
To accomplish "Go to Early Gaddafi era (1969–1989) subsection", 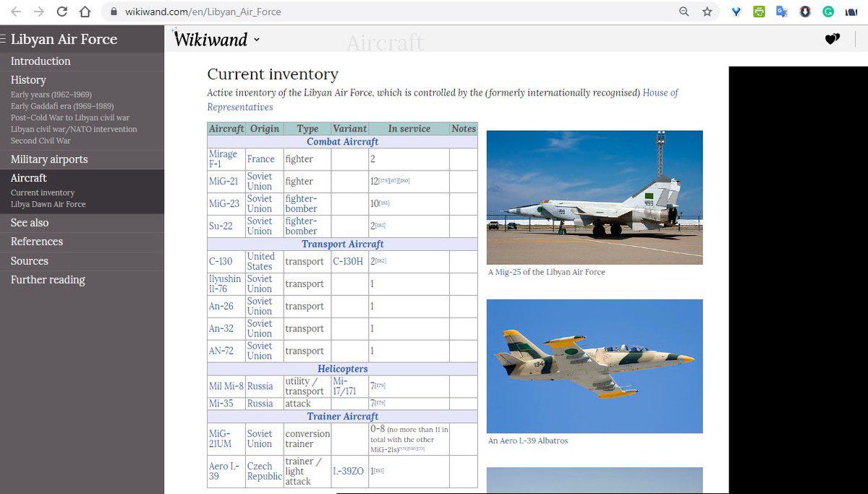I will 62,106.
